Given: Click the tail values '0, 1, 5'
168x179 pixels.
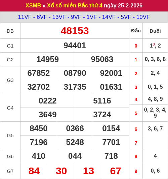Looking at the screenshot, I should coord(155,87).
